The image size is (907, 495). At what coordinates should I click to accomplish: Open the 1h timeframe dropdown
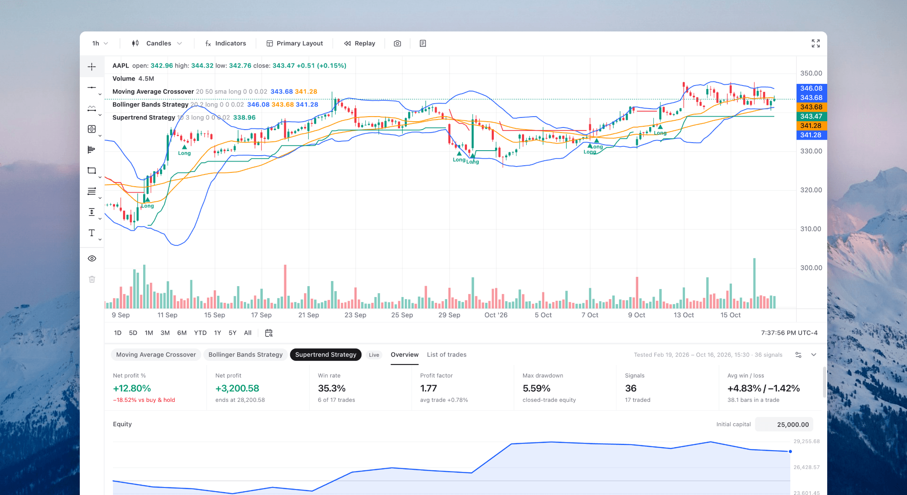100,43
